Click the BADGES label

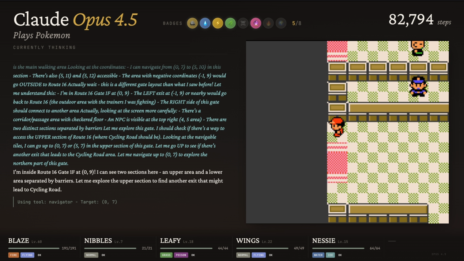[x=173, y=23]
